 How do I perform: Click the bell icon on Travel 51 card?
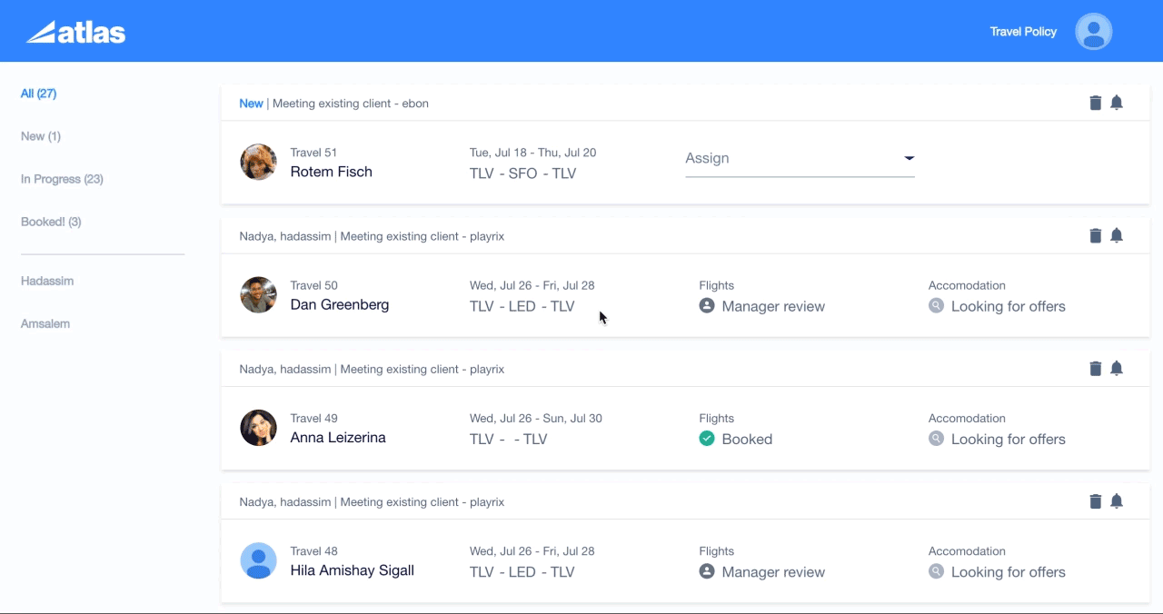click(x=1117, y=103)
